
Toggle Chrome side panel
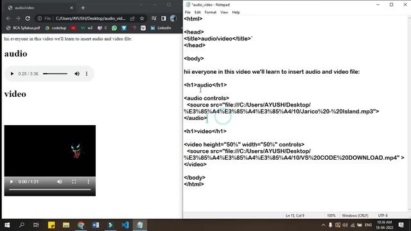pyautogui.click(x=164, y=19)
